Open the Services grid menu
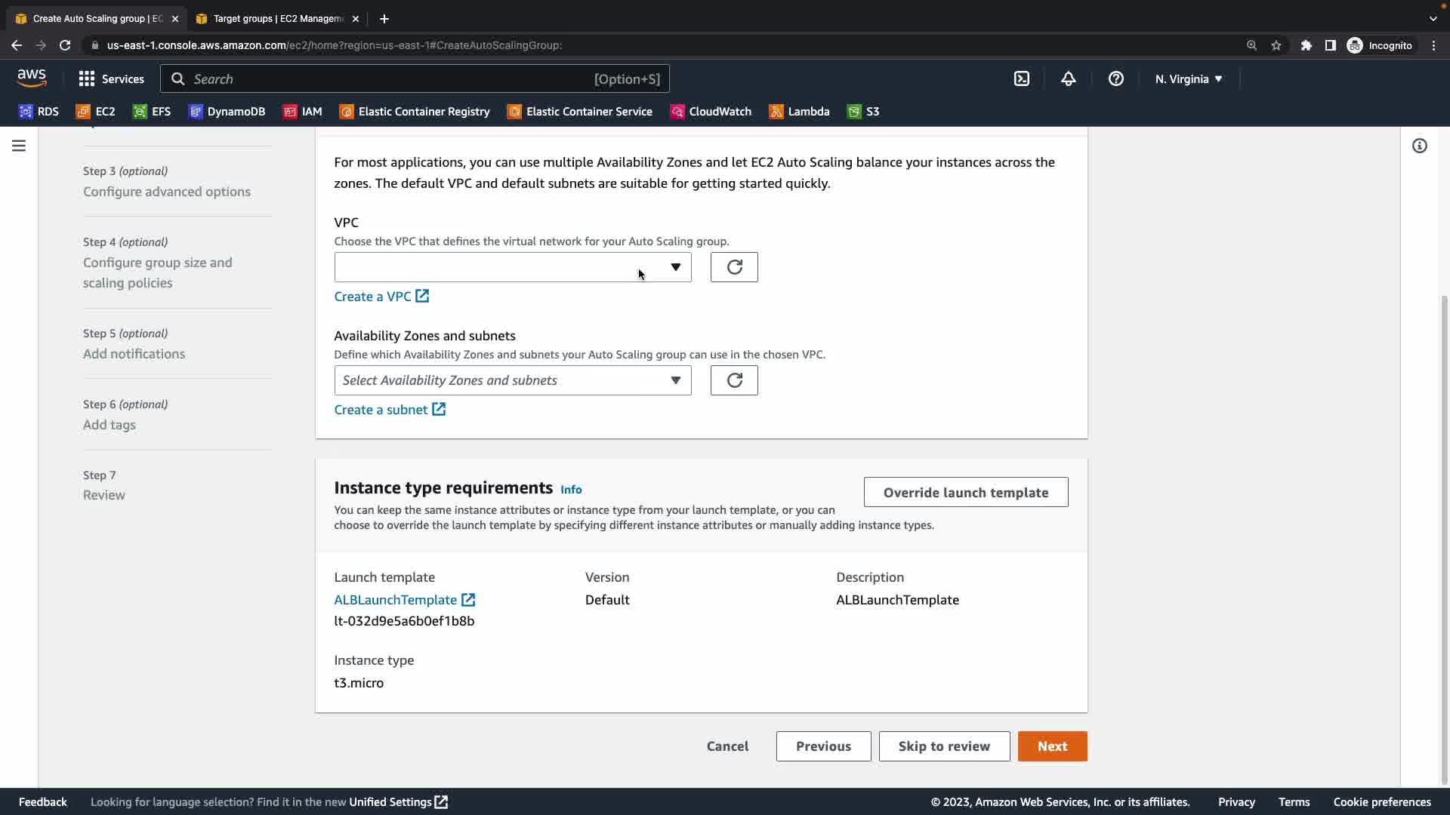This screenshot has width=1450, height=815. tap(111, 79)
